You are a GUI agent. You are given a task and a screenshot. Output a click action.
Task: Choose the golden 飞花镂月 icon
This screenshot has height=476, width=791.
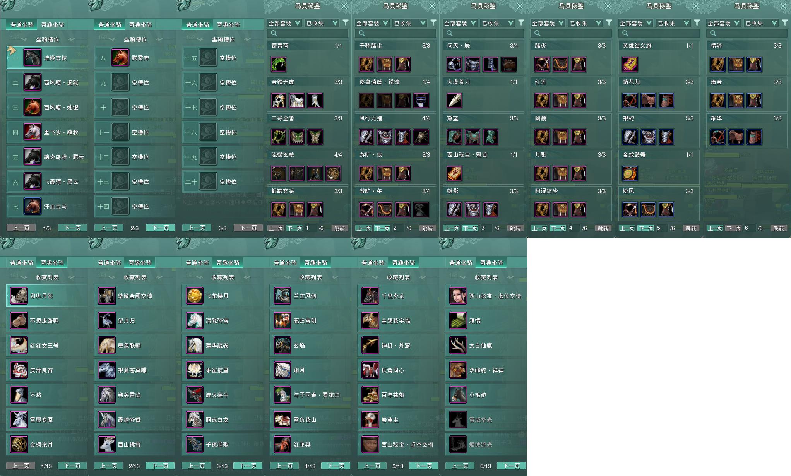(x=194, y=296)
